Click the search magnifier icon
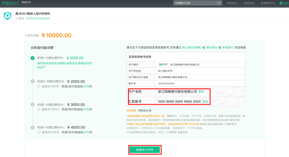The width and height of the screenshot is (289, 157). click(219, 3)
